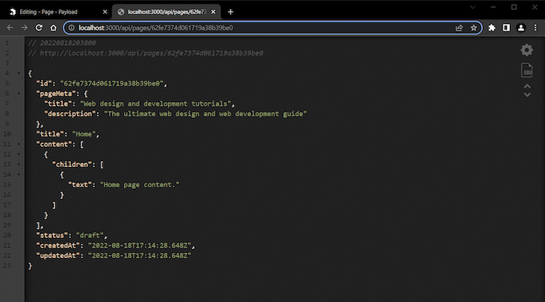Go to the browser home page
This screenshot has width=545, height=302.
[x=53, y=28]
